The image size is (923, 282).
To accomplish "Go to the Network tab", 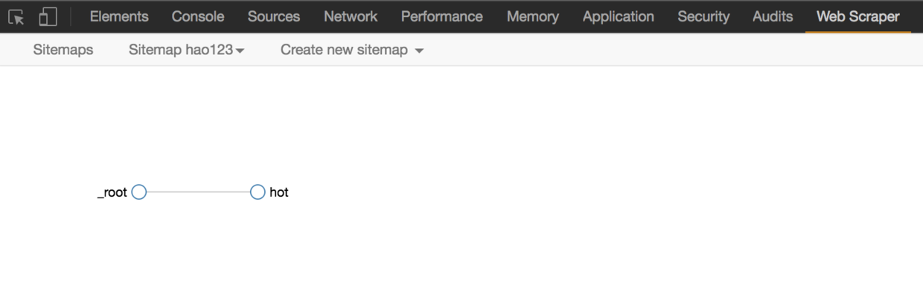I will 351,16.
